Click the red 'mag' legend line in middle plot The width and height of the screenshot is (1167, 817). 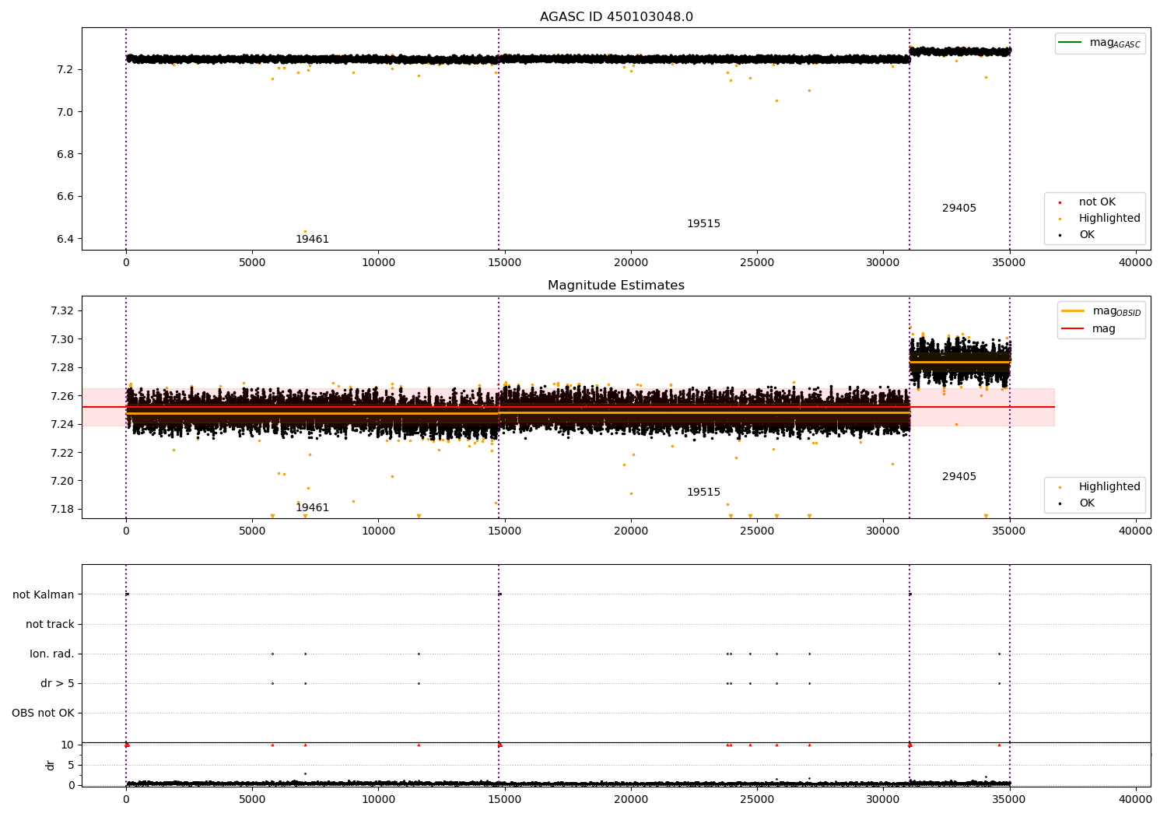[x=1073, y=328]
